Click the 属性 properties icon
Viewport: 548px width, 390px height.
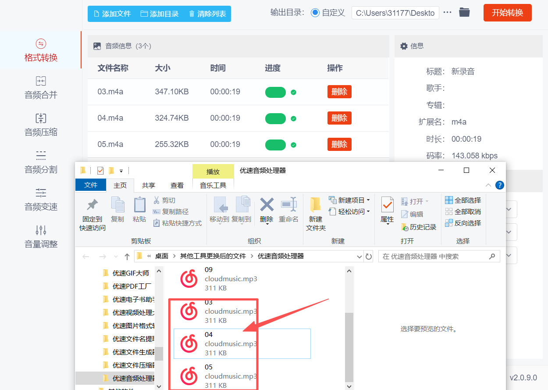tap(388, 205)
